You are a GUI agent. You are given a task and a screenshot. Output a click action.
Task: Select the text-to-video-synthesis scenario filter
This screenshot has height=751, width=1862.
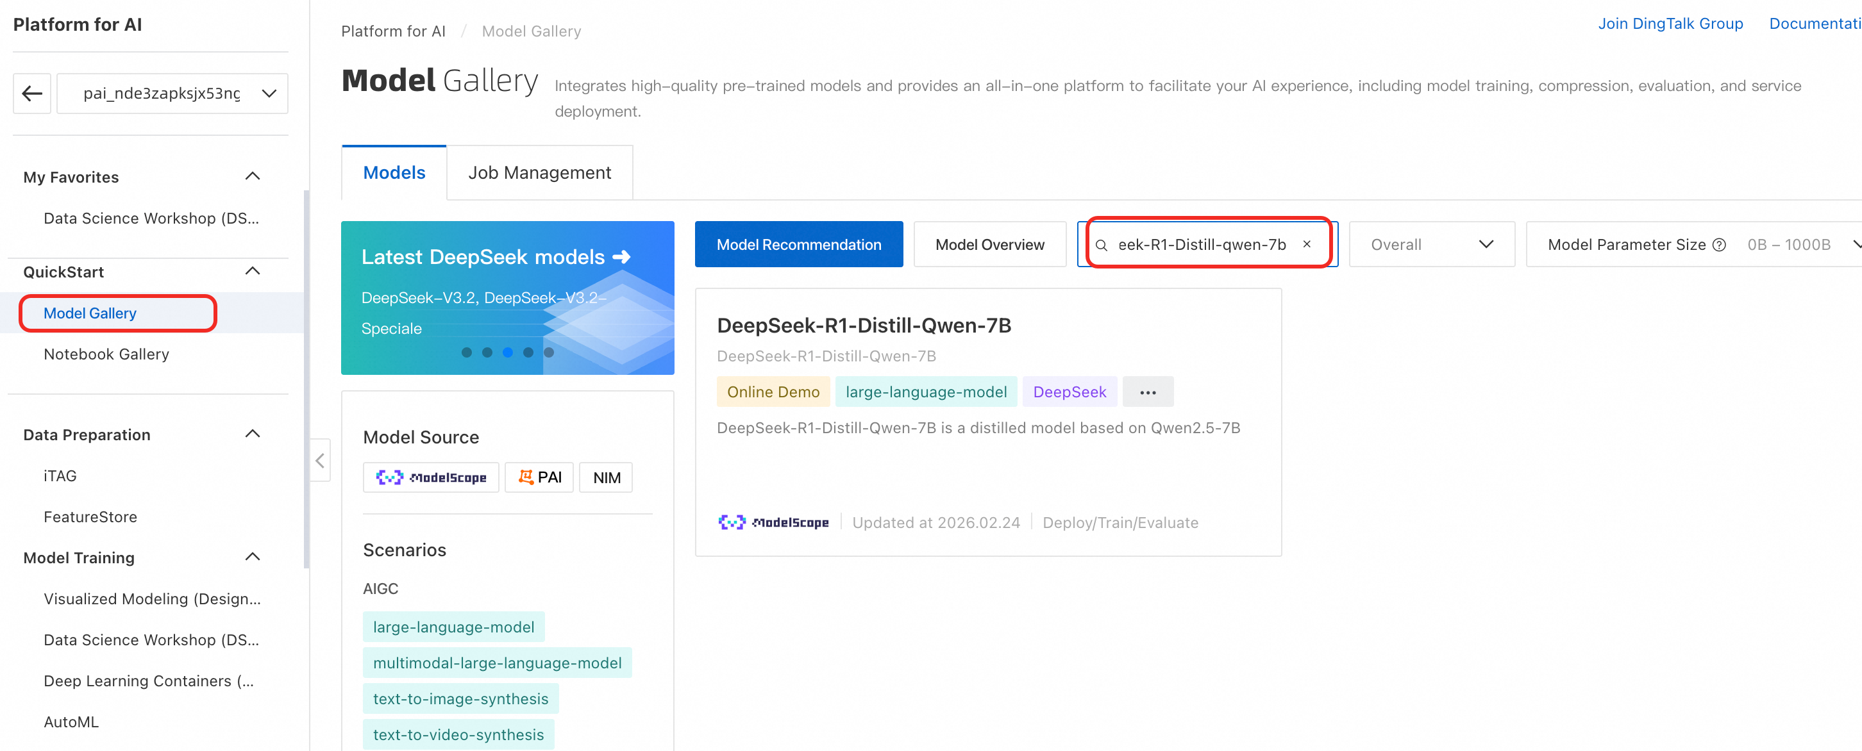[458, 734]
